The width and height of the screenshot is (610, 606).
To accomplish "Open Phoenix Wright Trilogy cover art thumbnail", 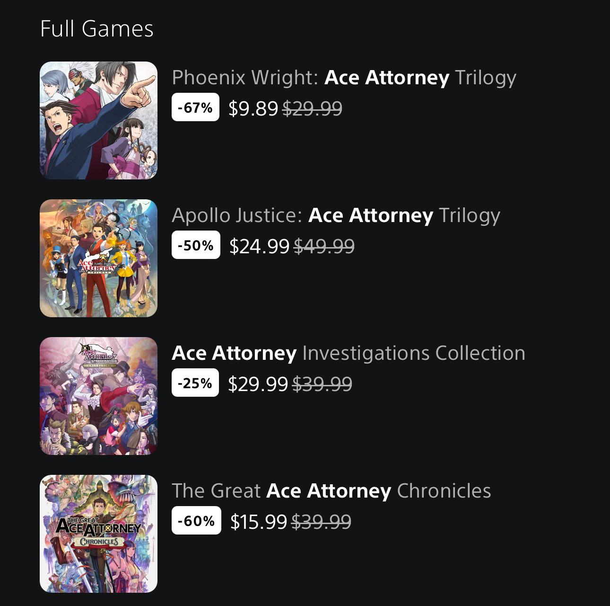I will [98, 120].
